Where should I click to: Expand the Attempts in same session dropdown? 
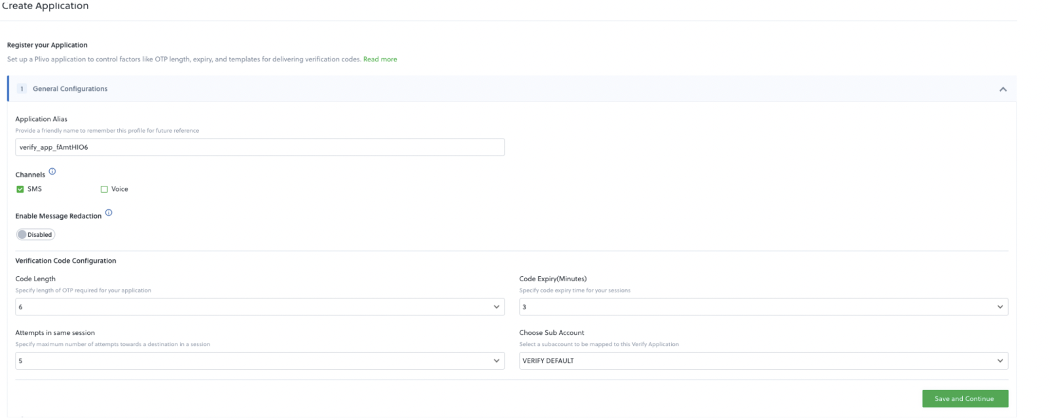click(x=259, y=361)
